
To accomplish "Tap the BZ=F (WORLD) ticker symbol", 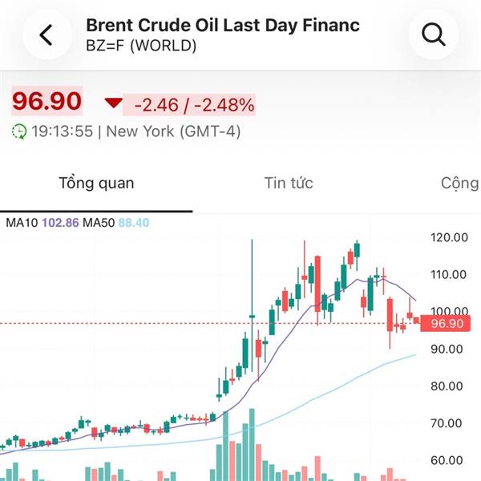I will (x=141, y=46).
